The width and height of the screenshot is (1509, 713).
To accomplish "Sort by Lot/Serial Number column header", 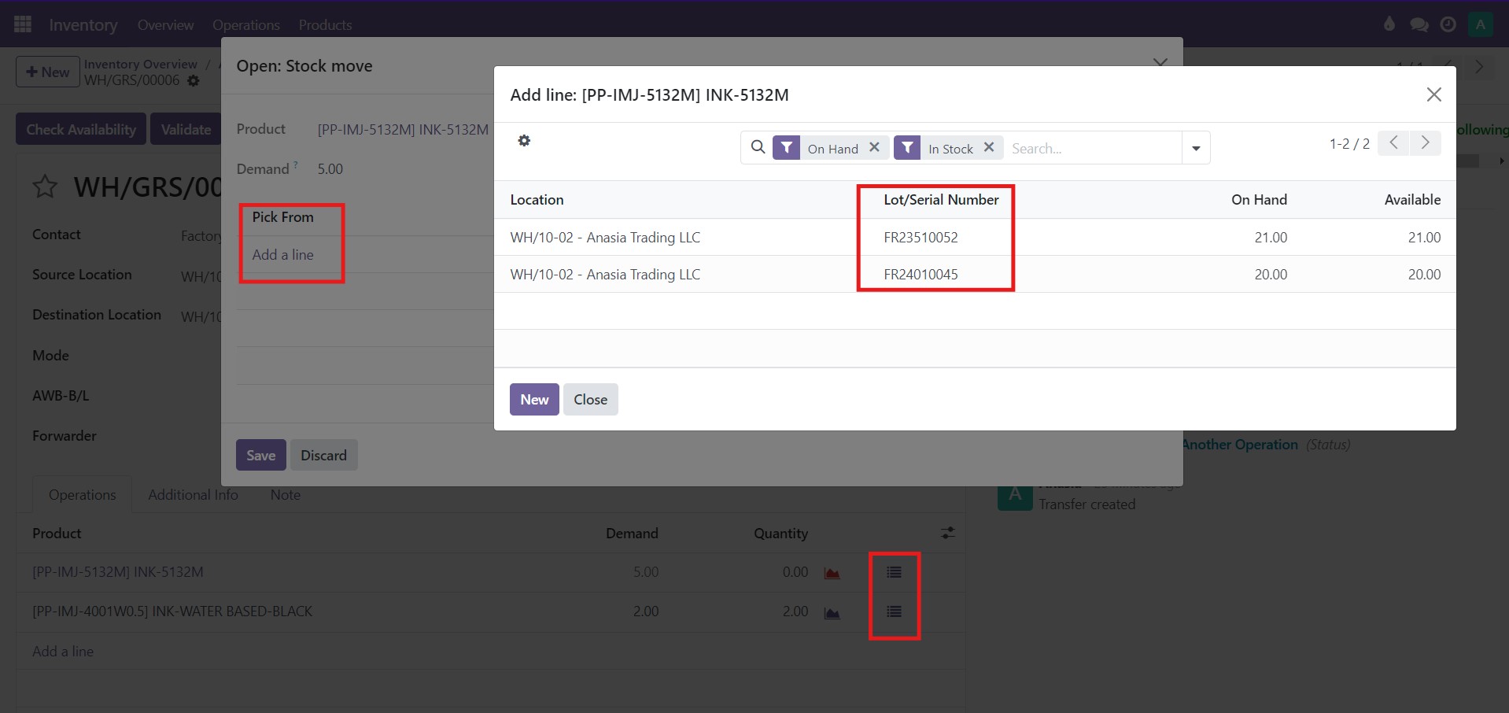I will pyautogui.click(x=941, y=200).
